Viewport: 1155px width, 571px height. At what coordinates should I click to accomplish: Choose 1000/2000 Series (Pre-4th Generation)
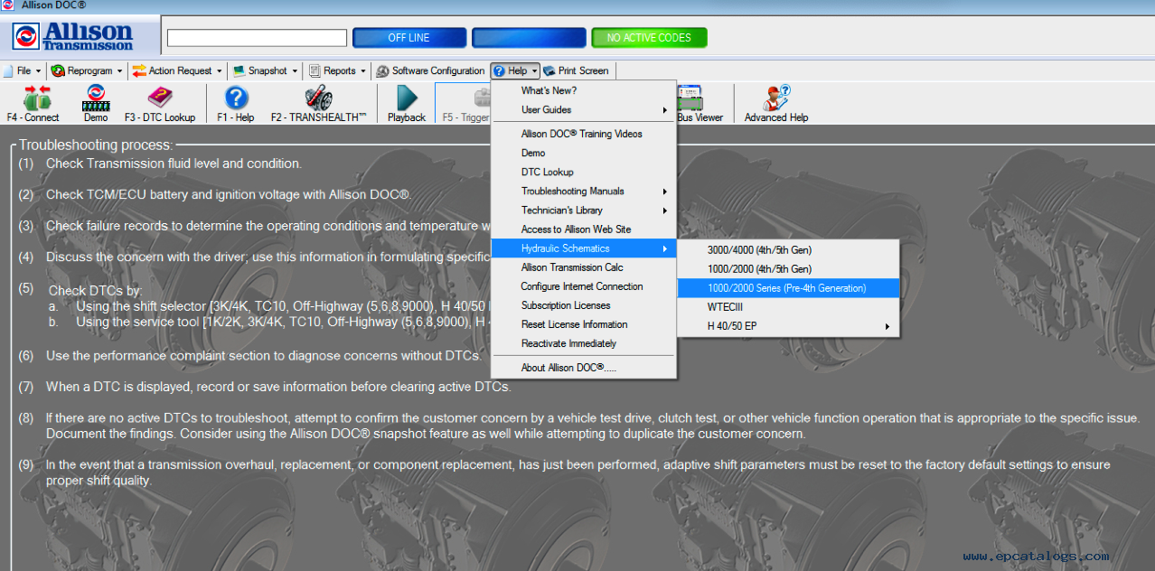point(788,288)
